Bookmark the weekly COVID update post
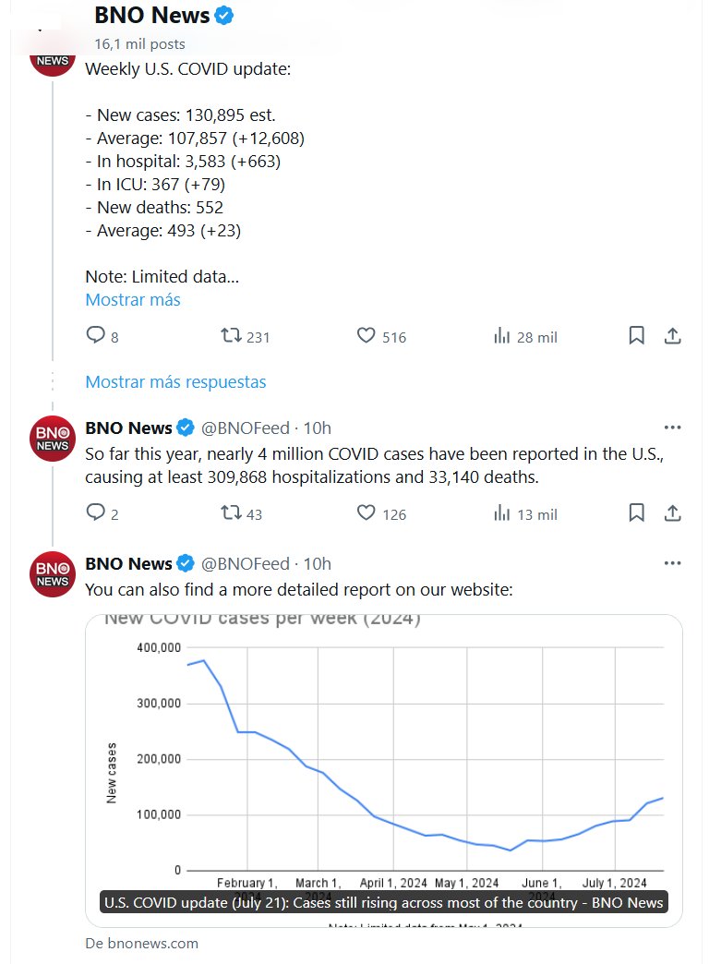The height and width of the screenshot is (964, 709). [x=636, y=336]
